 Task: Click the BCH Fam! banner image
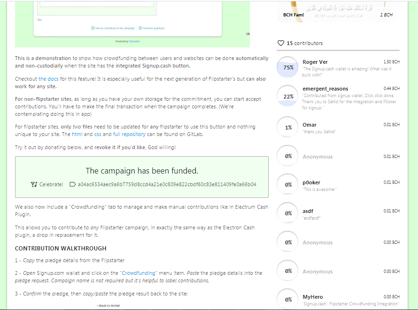[338, 11]
